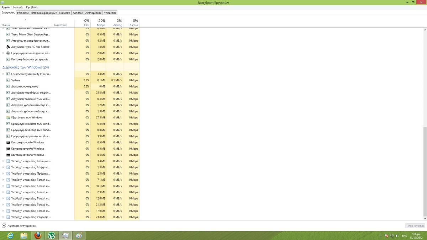Click the Task Manager taskbar icon
The height and width of the screenshot is (240, 427).
[65, 235]
